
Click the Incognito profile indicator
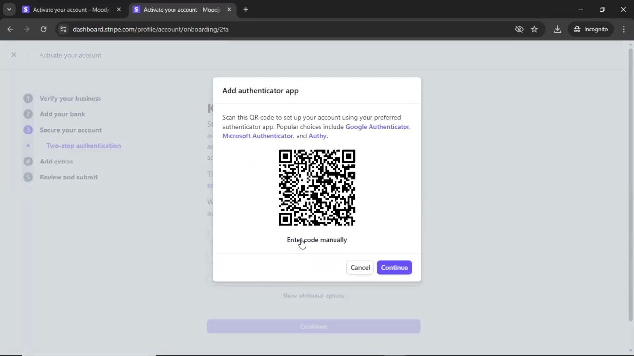click(591, 29)
